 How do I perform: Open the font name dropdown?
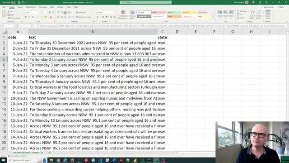coord(39,13)
